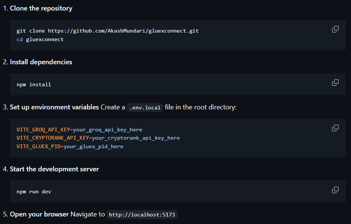The width and height of the screenshot is (351, 224).
Task: Click the VITE_CRYPTORANK_API_KEY line
Action: [98, 138]
